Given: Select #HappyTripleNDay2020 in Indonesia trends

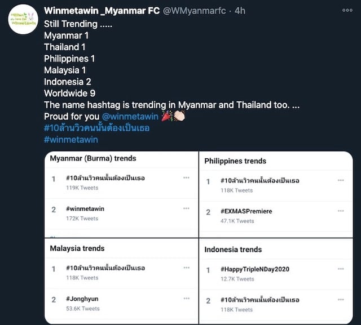Looking at the screenshot, I should click(276, 274).
